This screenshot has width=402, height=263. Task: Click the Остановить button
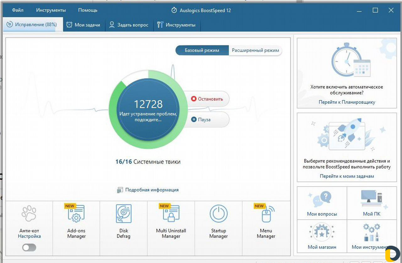click(x=207, y=99)
